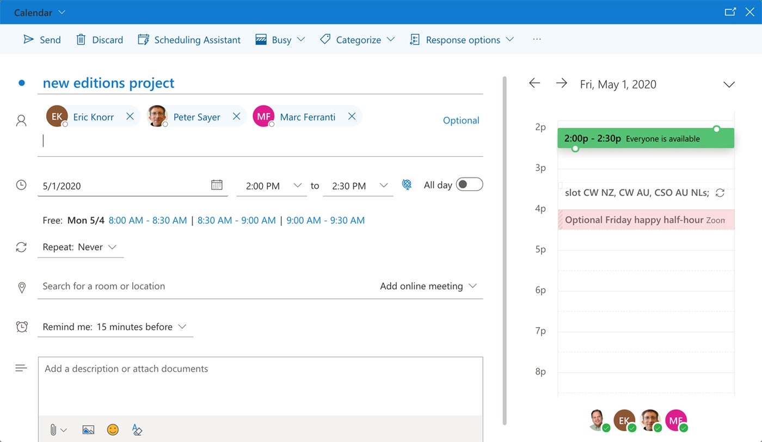This screenshot has height=442, width=762.
Task: Discard this event draft
Action: pos(100,40)
